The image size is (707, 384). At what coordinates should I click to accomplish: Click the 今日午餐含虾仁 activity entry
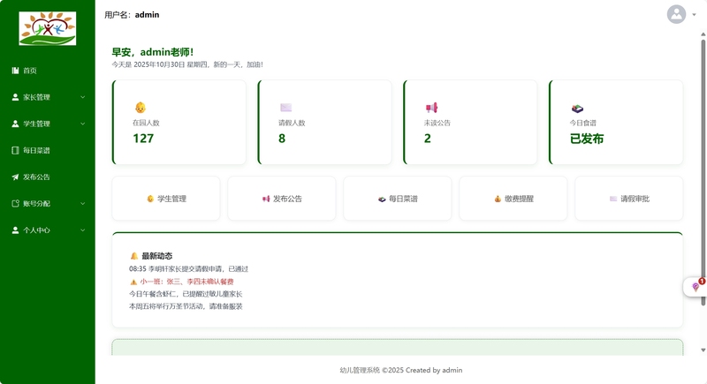tap(186, 294)
